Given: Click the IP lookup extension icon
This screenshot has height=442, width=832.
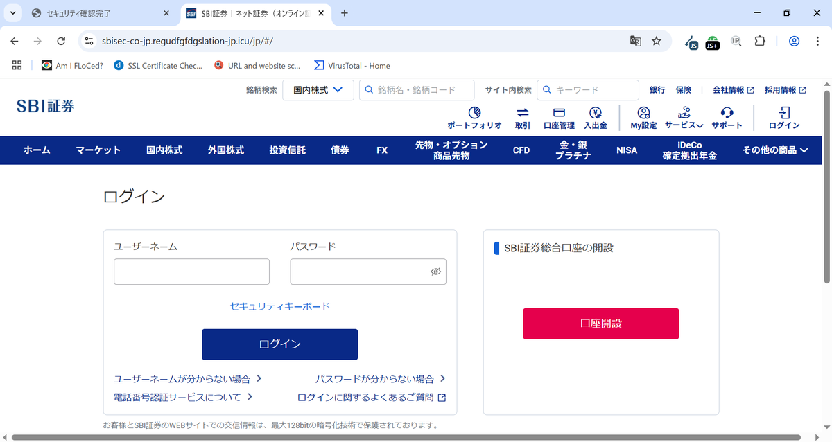Looking at the screenshot, I should [736, 41].
